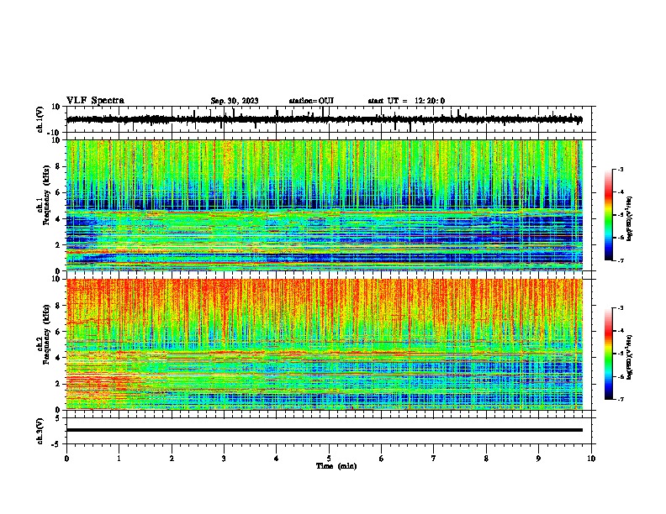Screen dimensions: 666x514
Task: Click the ch.1 (V) waveform axis label
Action: coord(40,119)
